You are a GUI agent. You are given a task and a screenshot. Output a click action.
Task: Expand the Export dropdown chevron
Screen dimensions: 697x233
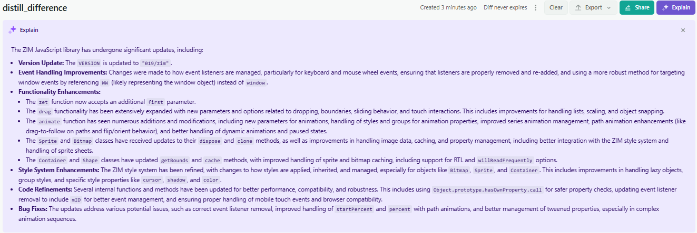(x=609, y=8)
